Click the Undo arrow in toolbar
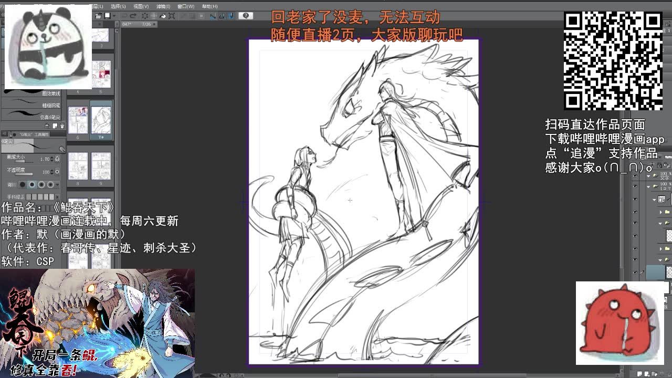Image resolution: width=672 pixels, height=378 pixels. pyautogui.click(x=124, y=16)
